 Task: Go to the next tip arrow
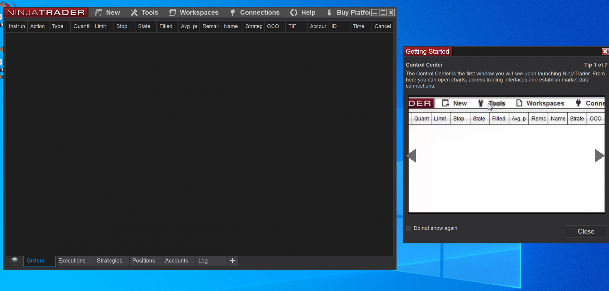[x=599, y=155]
